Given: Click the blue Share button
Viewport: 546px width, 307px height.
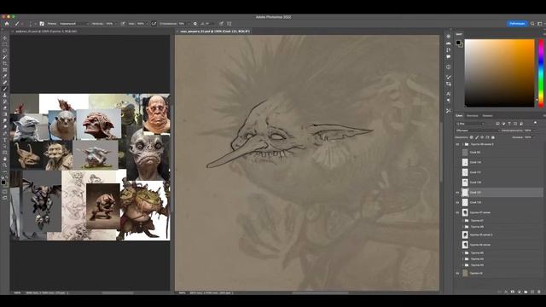Looking at the screenshot, I should click(x=517, y=24).
